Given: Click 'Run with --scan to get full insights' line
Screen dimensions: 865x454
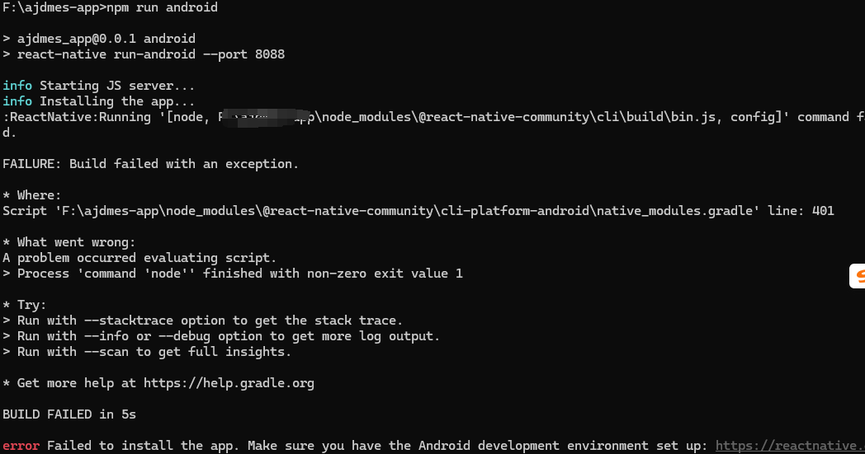Looking at the screenshot, I should click(x=147, y=352).
